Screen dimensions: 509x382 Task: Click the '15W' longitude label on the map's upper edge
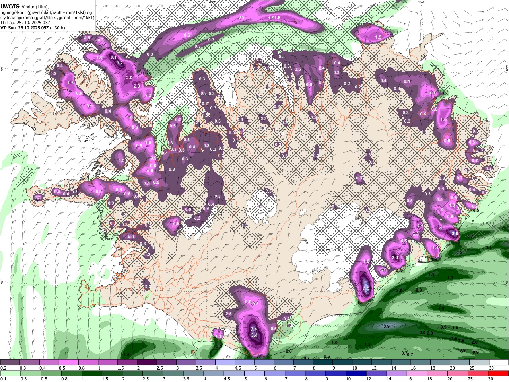421,2
